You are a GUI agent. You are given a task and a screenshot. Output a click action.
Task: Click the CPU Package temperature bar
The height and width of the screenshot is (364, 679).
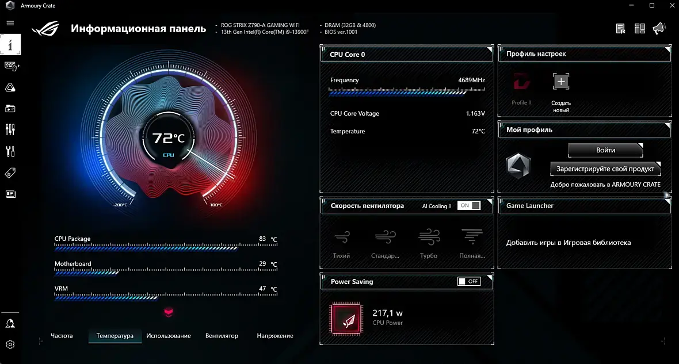point(166,248)
